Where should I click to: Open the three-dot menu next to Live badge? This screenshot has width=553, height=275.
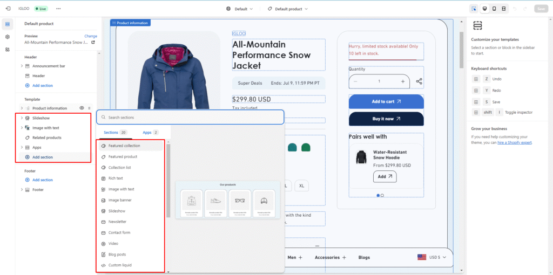click(x=58, y=9)
